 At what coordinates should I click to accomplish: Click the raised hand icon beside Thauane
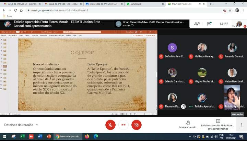183,106
